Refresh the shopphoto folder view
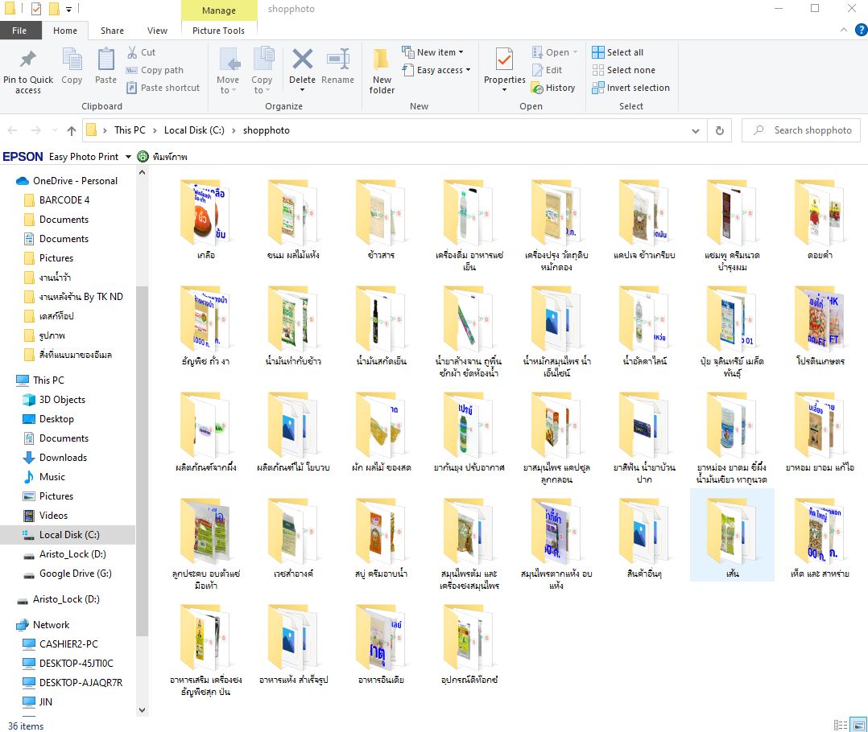Image resolution: width=868 pixels, height=732 pixels. point(720,130)
